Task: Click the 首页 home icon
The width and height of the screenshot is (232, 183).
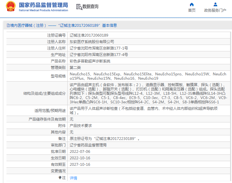Action: pos(192,4)
